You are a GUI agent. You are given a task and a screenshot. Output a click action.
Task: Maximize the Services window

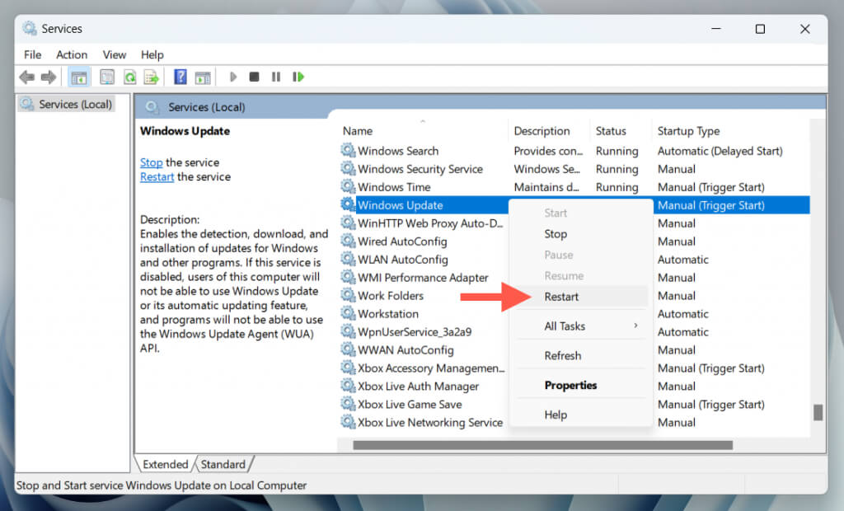click(760, 29)
